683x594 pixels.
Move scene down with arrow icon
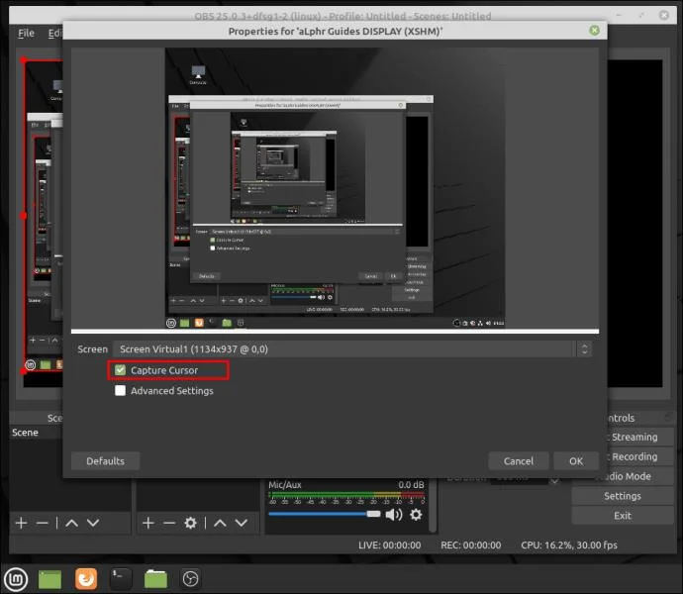[93, 523]
